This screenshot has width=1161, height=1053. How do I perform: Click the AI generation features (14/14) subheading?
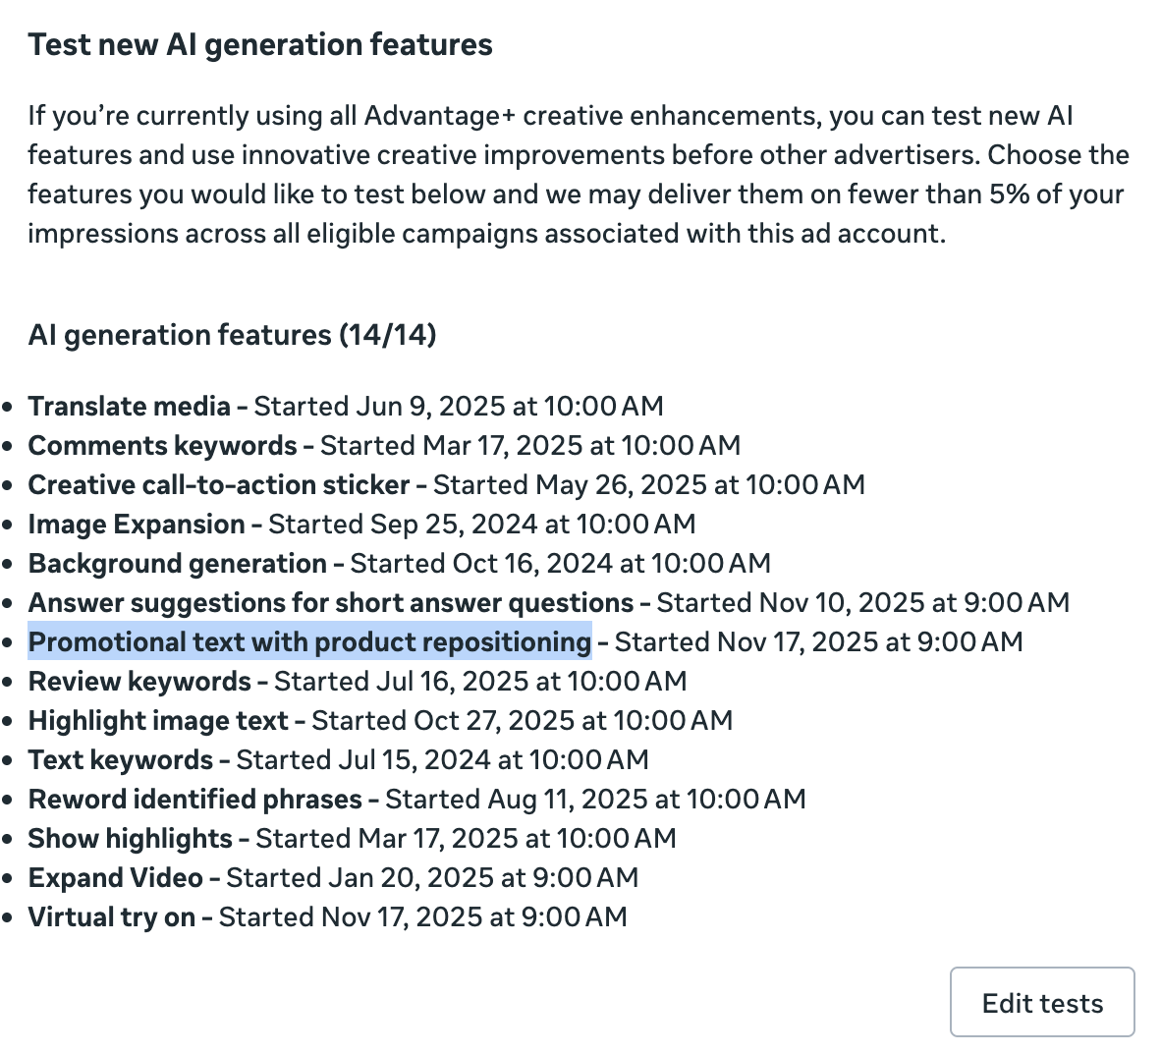(x=232, y=336)
